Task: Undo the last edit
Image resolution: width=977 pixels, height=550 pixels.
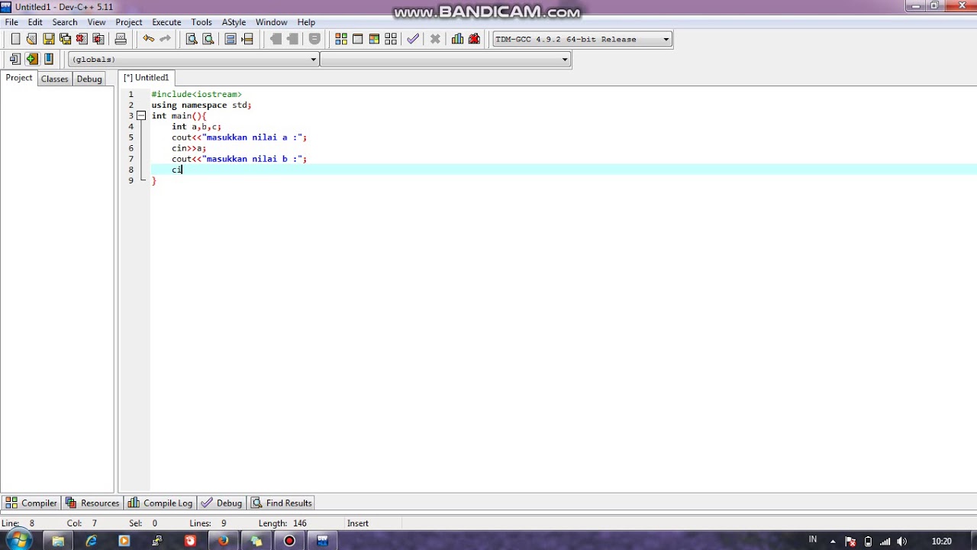Action: point(148,39)
